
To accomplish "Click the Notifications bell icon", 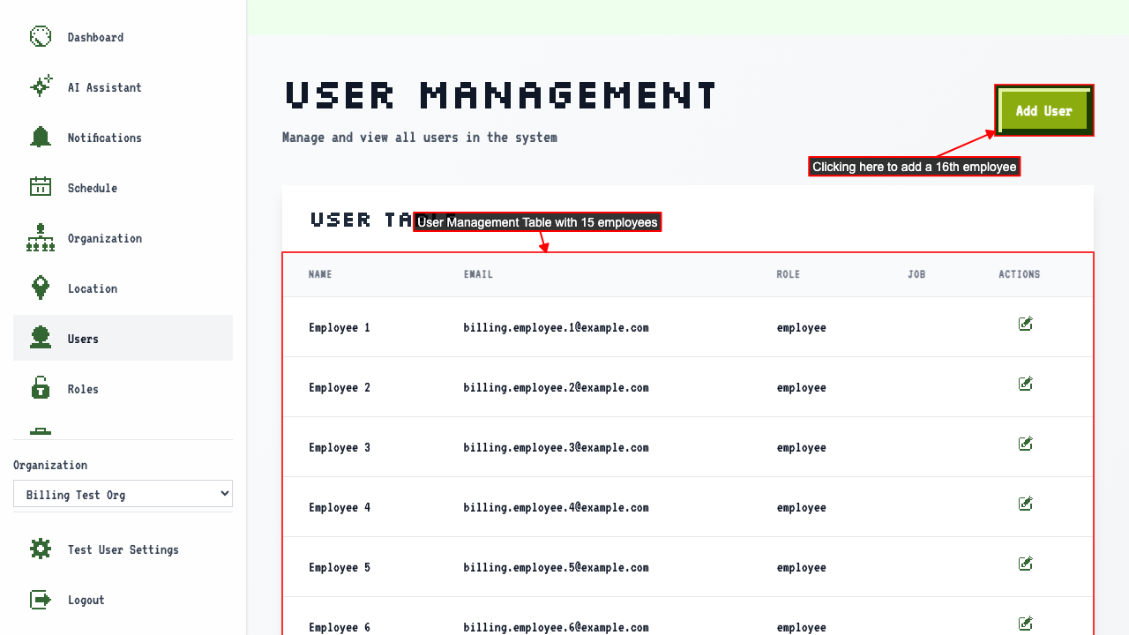I will tap(41, 137).
